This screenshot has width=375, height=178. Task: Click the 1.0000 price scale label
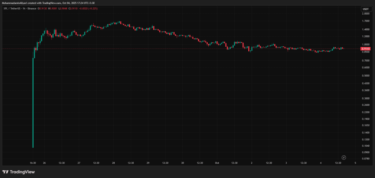coord(365,44)
